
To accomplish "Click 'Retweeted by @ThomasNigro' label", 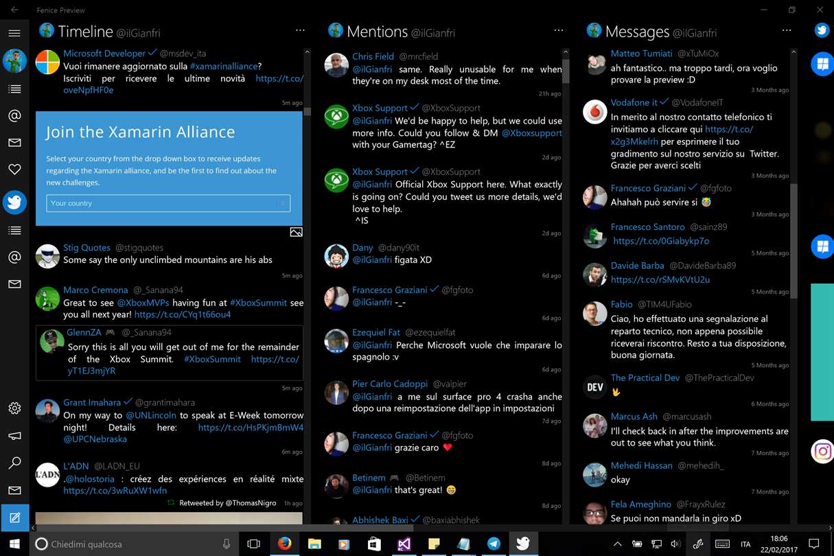I will 228,502.
